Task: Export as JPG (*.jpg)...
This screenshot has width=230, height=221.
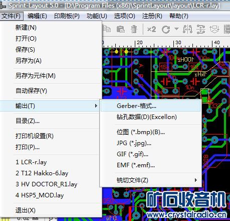Action: pyautogui.click(x=151, y=143)
